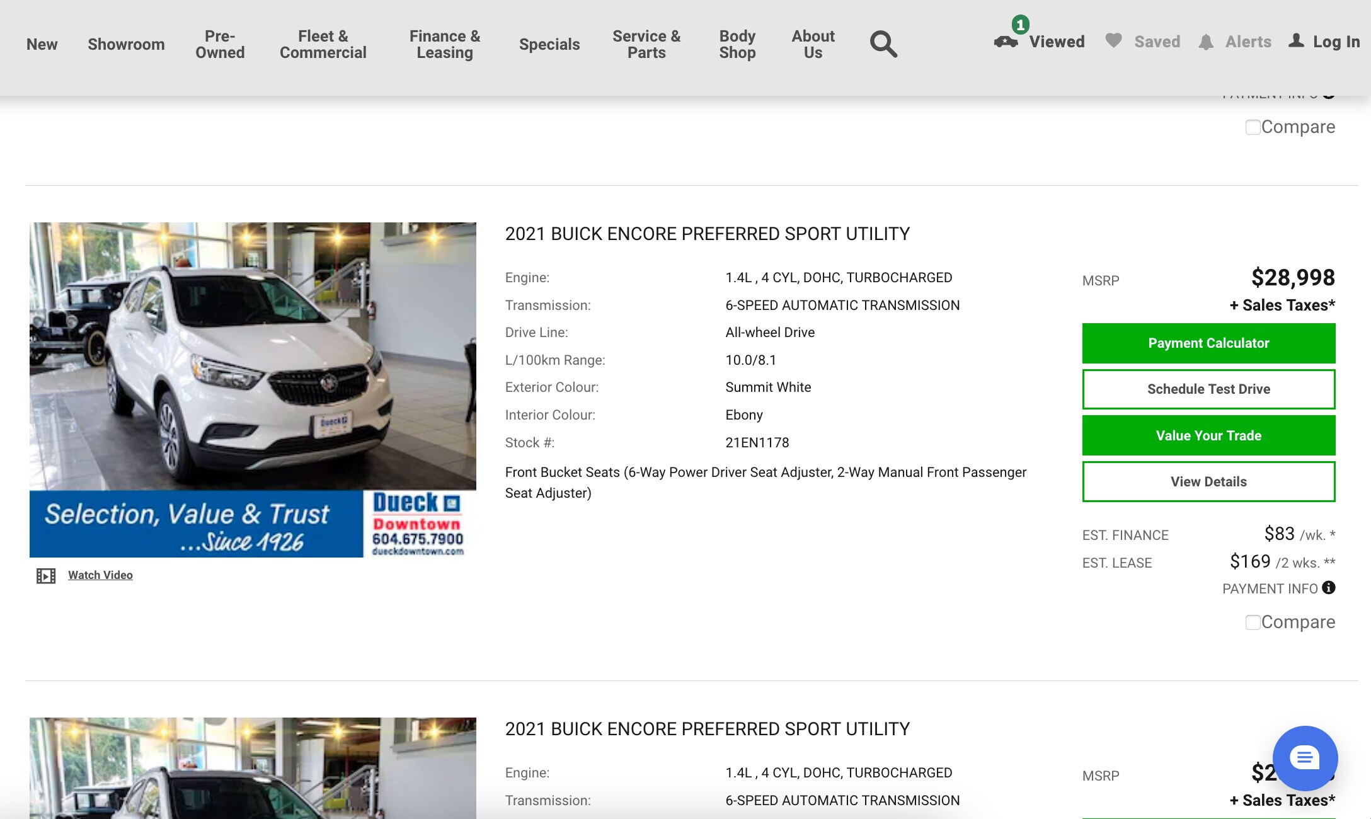The height and width of the screenshot is (819, 1371).
Task: Tick the Compare box near the page top
Action: [1253, 127]
